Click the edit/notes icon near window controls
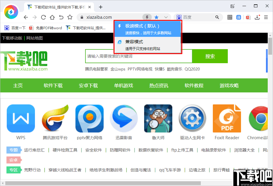The image size is (273, 186). coord(232,6)
